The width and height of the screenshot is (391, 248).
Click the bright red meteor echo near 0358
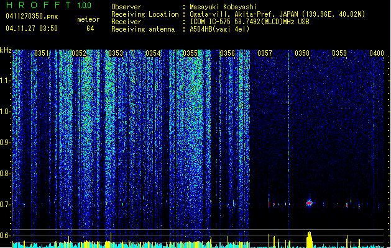[310, 203]
